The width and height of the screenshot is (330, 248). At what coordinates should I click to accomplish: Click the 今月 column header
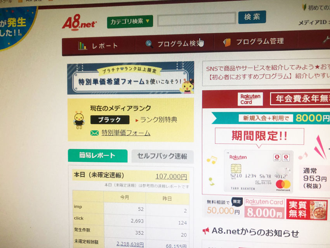[125, 197]
